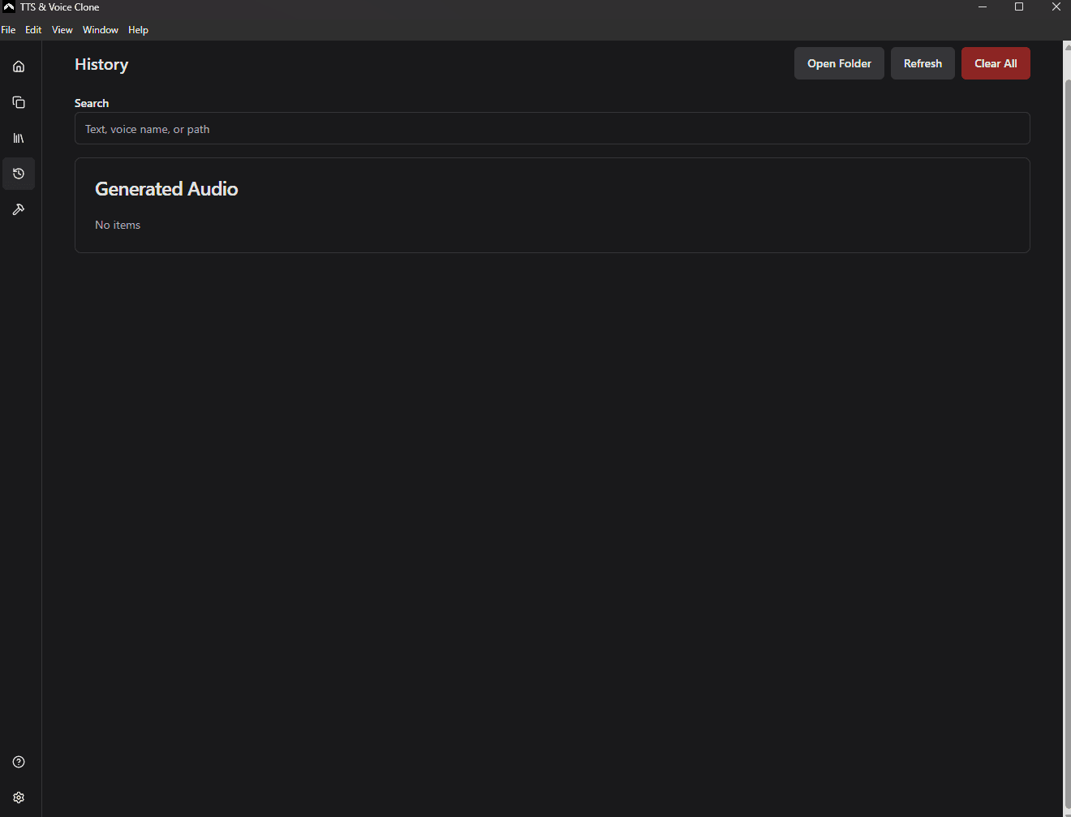Open the View menu
Image resolution: width=1071 pixels, height=817 pixels.
pos(62,29)
